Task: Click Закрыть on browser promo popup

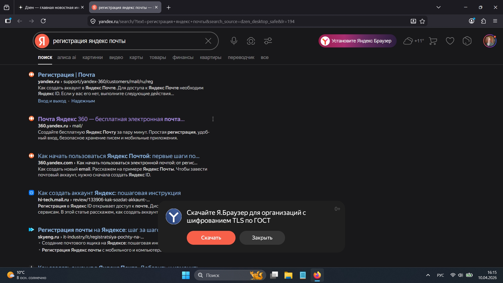Action: 262,238
